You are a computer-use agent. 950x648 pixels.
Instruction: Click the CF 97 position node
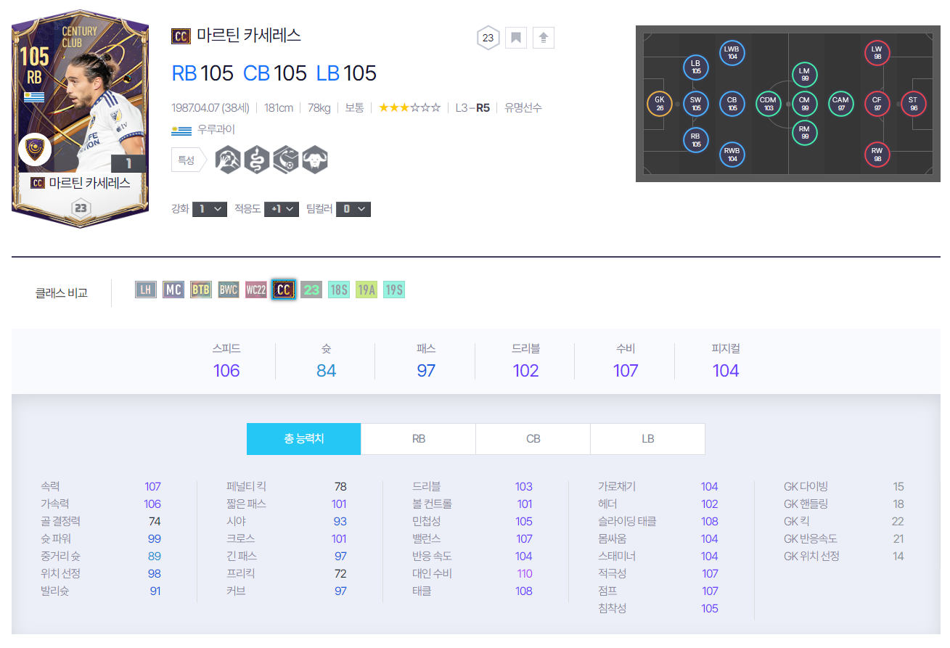pyautogui.click(x=877, y=104)
